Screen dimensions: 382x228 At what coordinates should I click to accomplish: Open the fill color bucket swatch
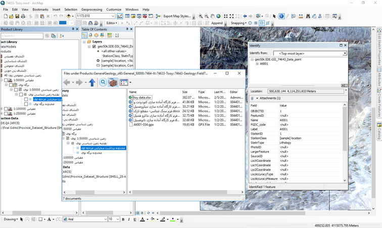click(153, 219)
